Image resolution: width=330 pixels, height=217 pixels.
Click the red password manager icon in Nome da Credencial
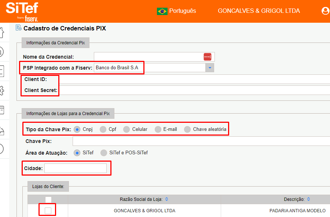(207, 57)
